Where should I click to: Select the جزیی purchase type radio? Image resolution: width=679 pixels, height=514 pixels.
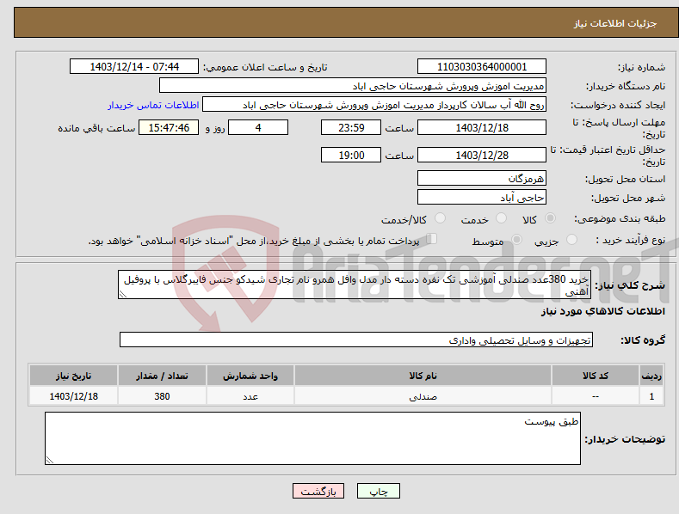coord(571,240)
